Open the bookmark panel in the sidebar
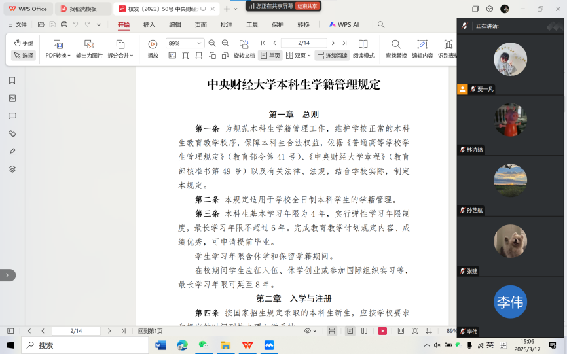Screen dimensions: 567x354 pos(12,80)
